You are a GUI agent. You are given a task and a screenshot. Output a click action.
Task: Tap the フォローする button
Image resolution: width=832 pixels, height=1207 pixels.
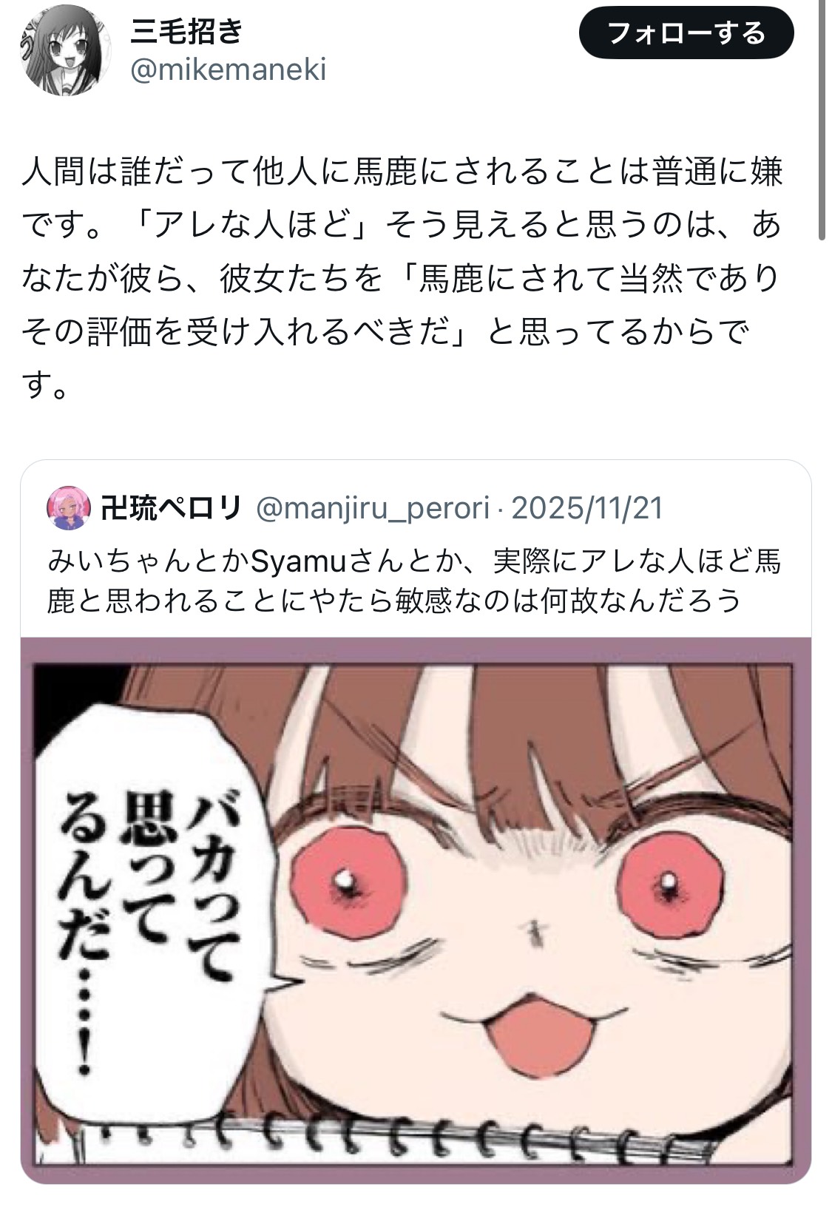pos(686,33)
